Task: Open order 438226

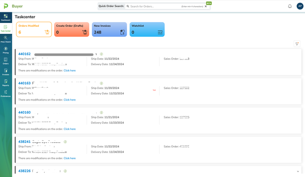Action: point(24,171)
